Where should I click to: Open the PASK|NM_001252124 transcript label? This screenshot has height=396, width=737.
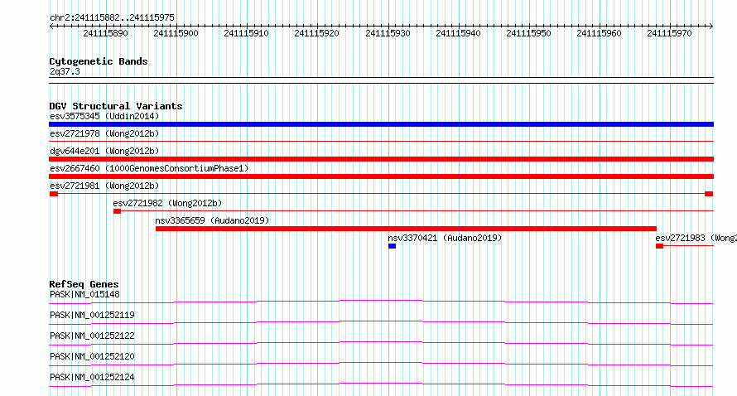point(92,377)
